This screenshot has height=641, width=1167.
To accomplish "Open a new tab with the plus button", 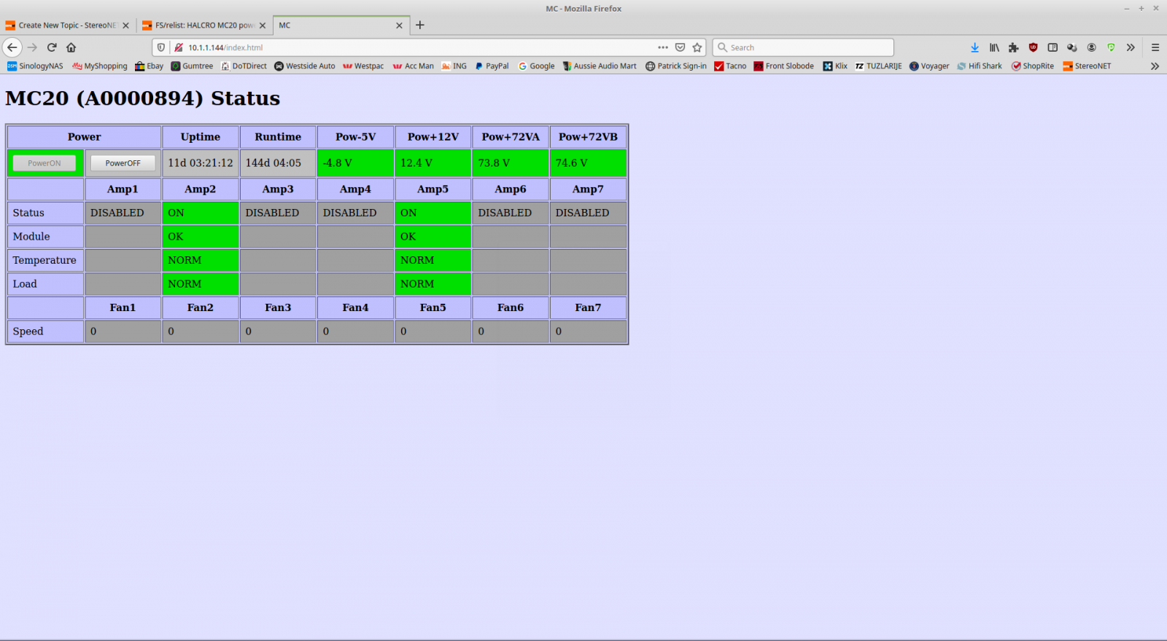I will tap(420, 25).
